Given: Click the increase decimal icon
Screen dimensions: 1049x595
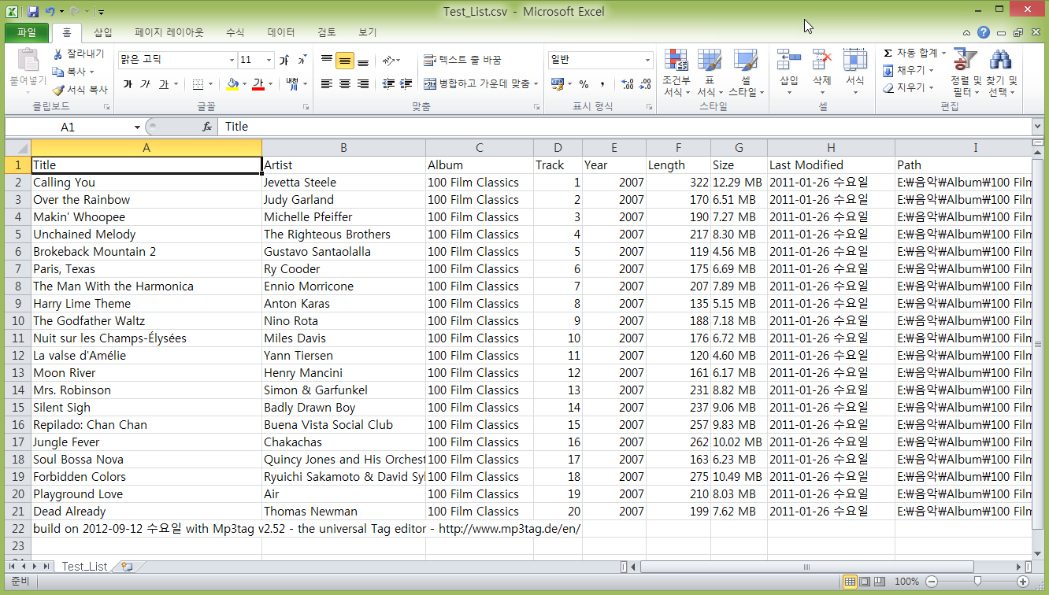Looking at the screenshot, I should 628,83.
